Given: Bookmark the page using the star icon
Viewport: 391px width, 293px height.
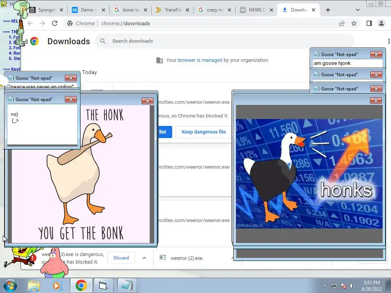Looking at the screenshot, I should pyautogui.click(x=354, y=23).
